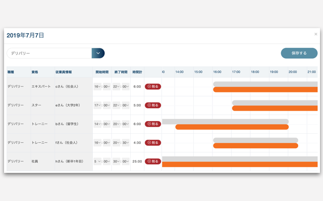The height and width of the screenshot is (201, 323).
Task: Close the dialog with the × icon
Action: point(316,34)
